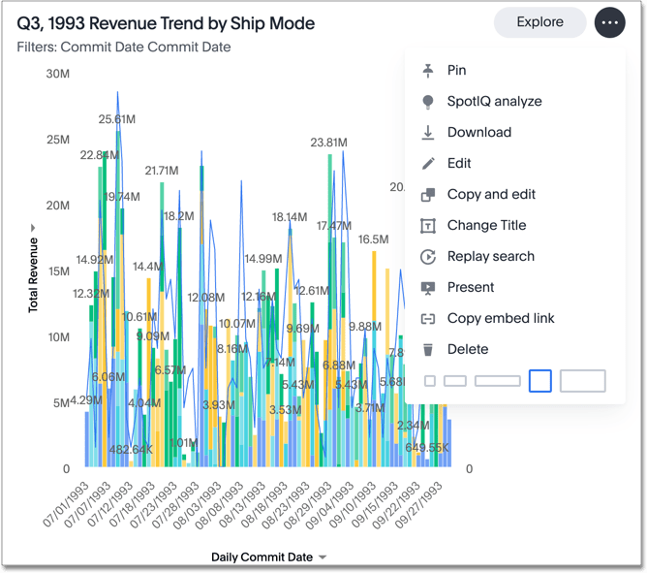Choose Present from the menu
Viewport: 647px width, 573px height.
471,288
